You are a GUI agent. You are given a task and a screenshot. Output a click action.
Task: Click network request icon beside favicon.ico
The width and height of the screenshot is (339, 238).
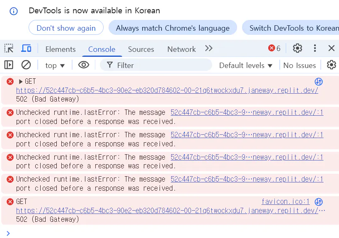[319, 202]
